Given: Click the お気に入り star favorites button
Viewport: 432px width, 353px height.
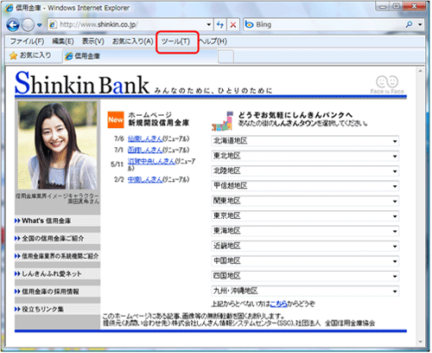Looking at the screenshot, I should (x=30, y=55).
